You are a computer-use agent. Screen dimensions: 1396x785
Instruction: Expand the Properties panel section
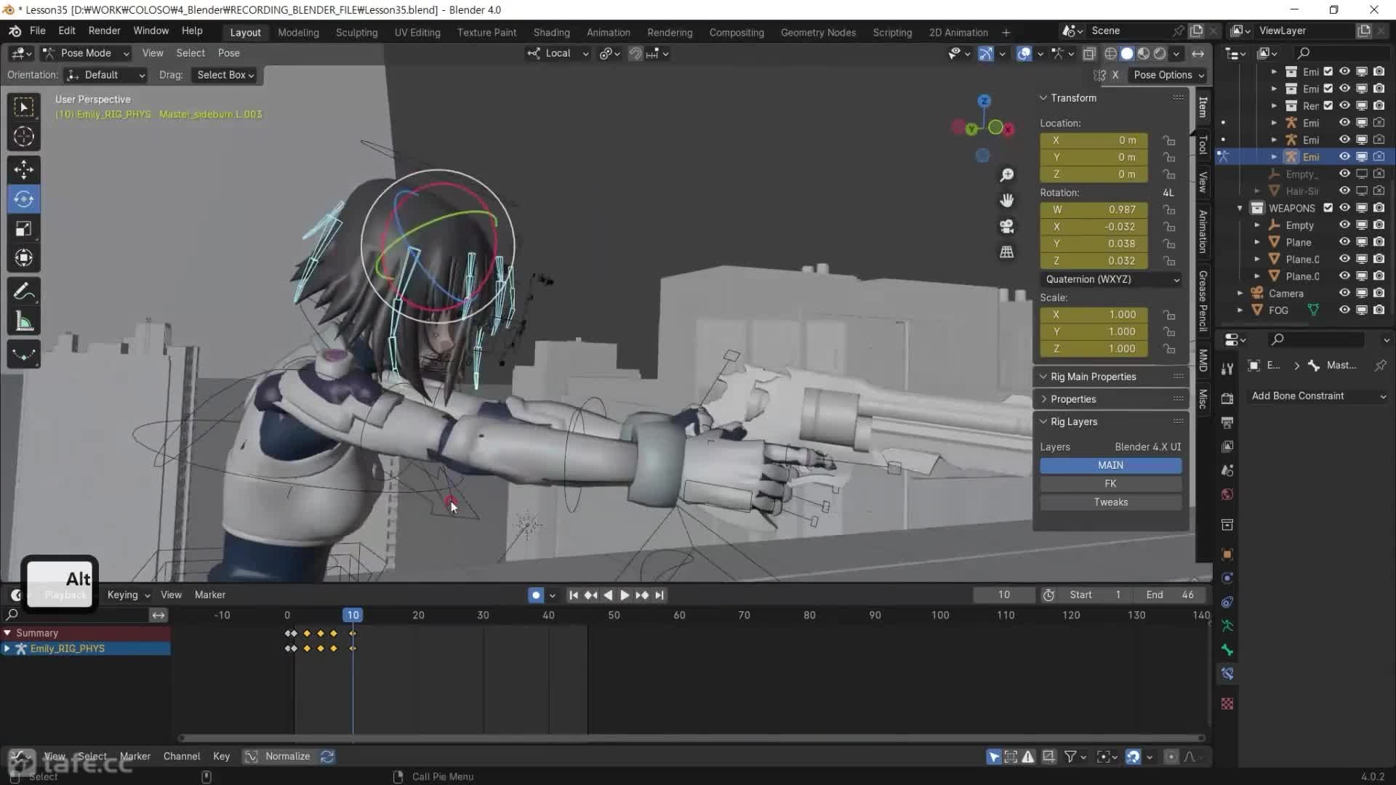tap(1073, 399)
